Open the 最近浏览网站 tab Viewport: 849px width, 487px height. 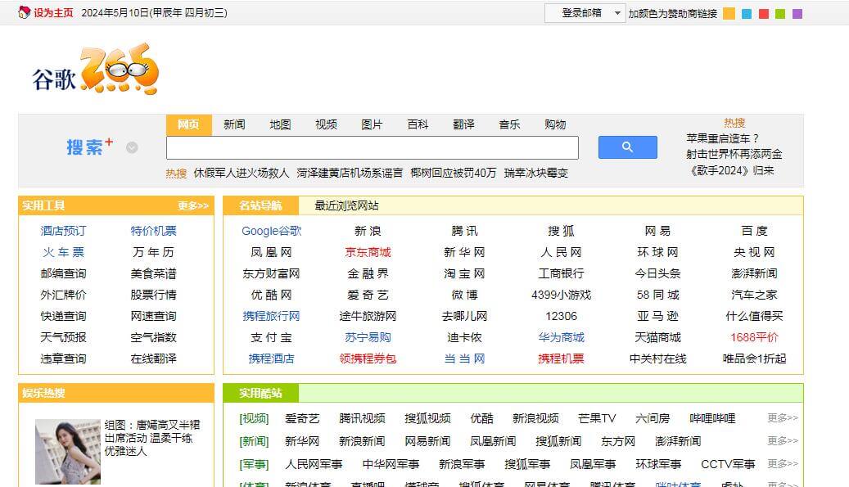[346, 205]
